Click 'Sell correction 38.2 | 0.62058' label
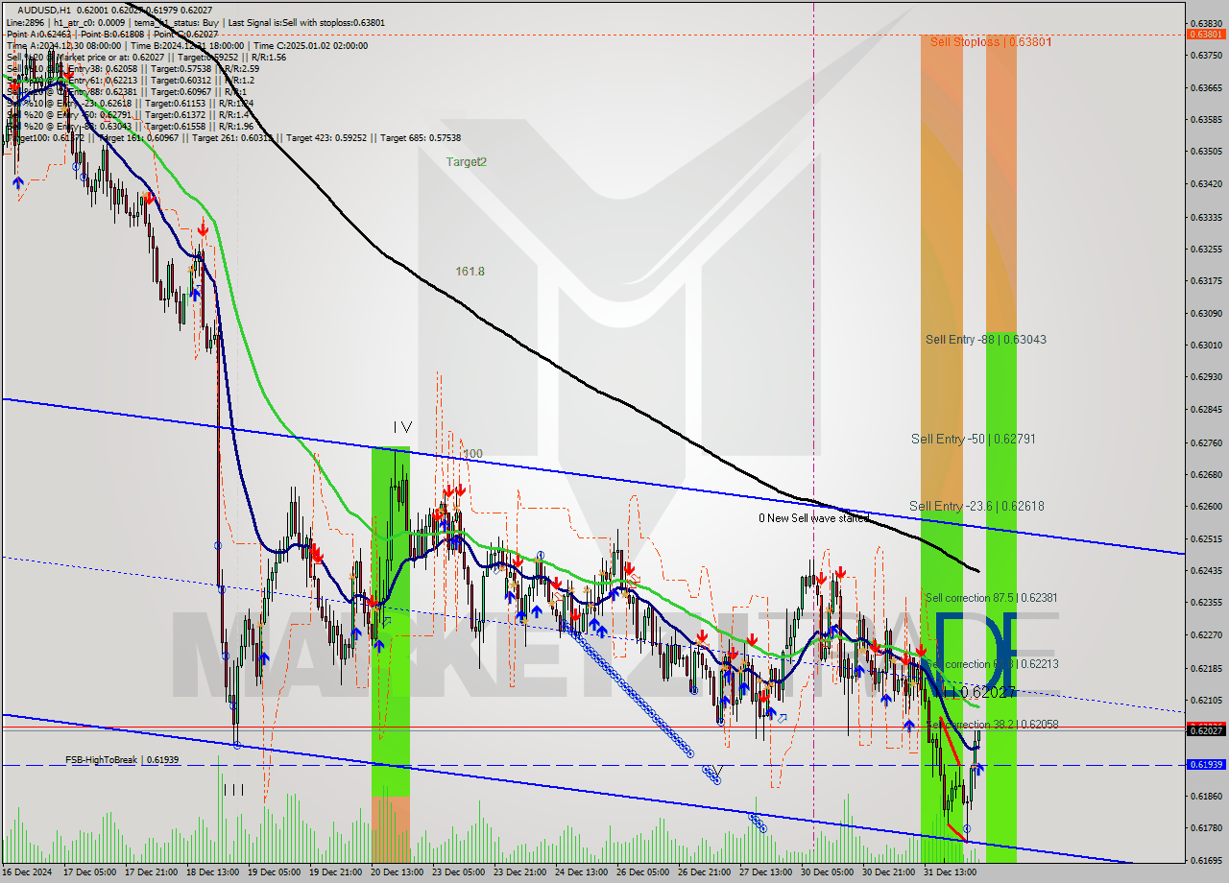Viewport: 1229px width, 883px height. 991,725
